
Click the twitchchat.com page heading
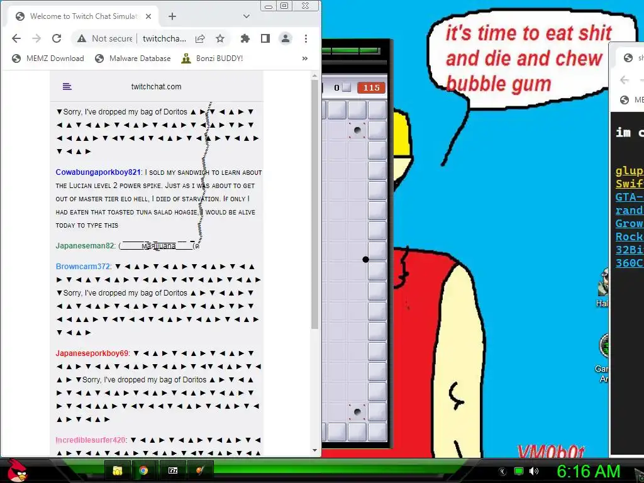click(x=156, y=87)
